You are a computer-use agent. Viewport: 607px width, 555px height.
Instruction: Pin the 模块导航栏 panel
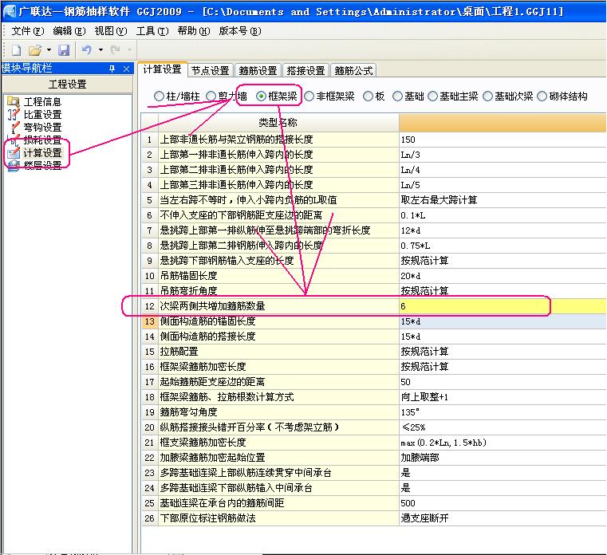pos(112,69)
